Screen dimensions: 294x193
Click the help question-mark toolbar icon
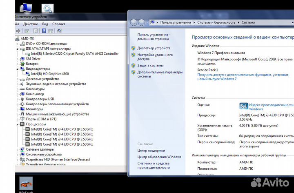(44, 31)
